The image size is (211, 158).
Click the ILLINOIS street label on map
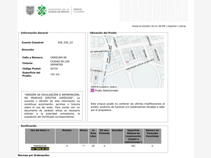pos(133,55)
